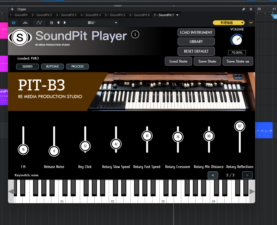Screen dimensions: 277x225
Task: Switch to 2 - SoundPit 2 tab
Action: tap(42, 15)
